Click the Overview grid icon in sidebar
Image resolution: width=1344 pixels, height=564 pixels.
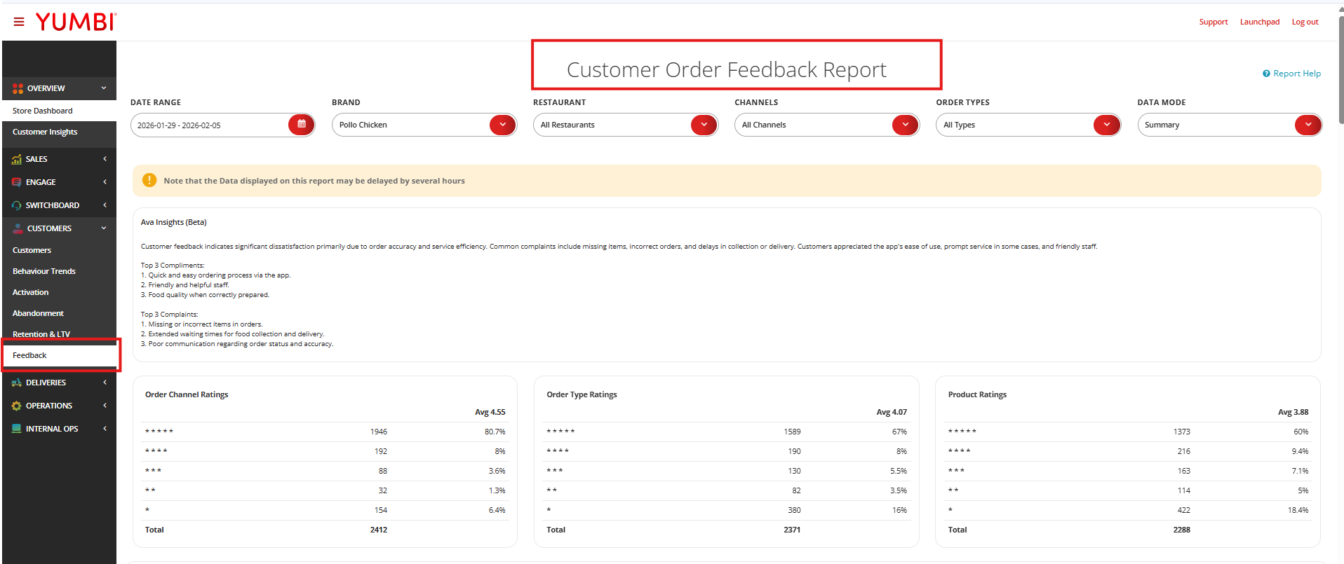coord(18,88)
